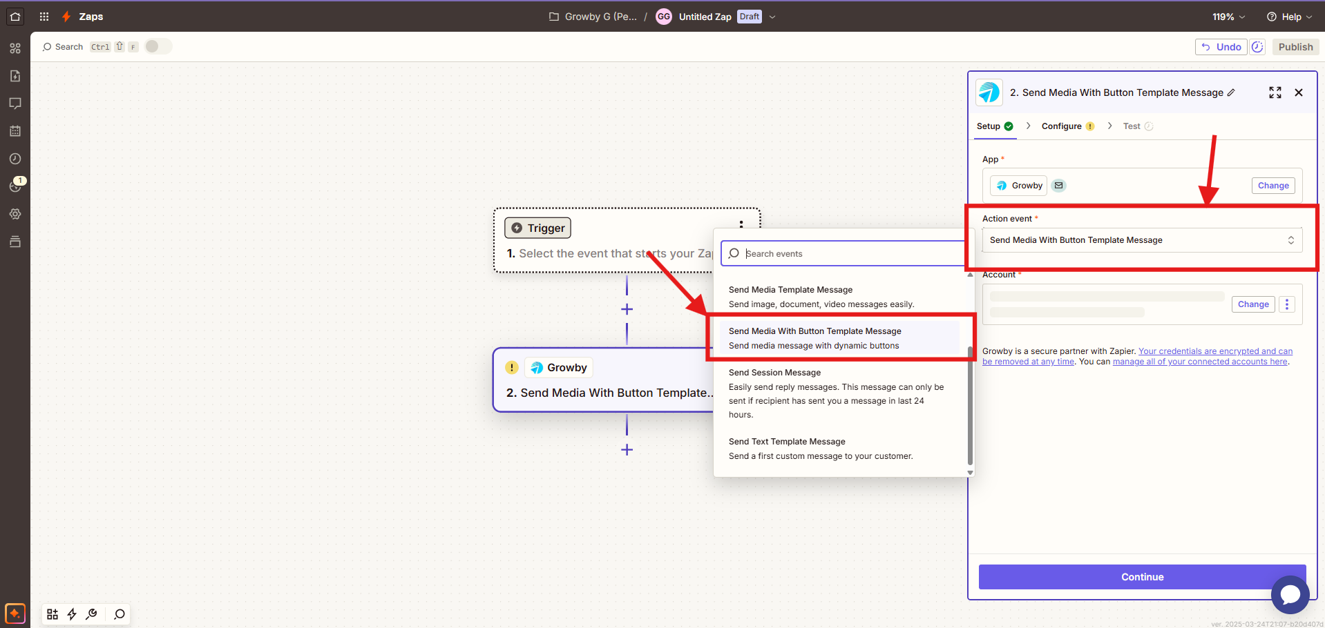1325x628 pixels.
Task: Open the calendar icon in the sidebar
Action: coord(15,131)
